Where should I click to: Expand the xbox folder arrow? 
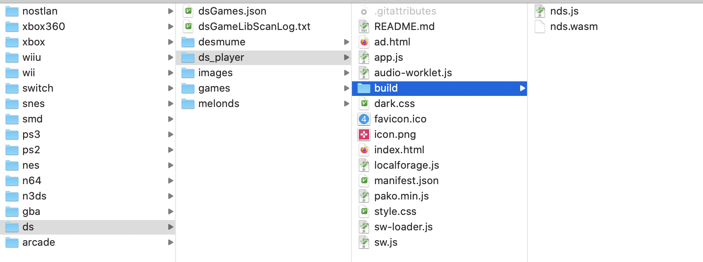(170, 42)
